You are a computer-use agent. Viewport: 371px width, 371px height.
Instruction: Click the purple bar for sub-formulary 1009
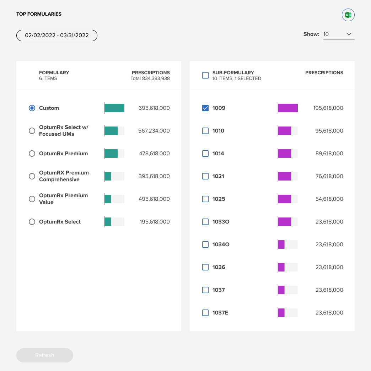pyautogui.click(x=288, y=108)
